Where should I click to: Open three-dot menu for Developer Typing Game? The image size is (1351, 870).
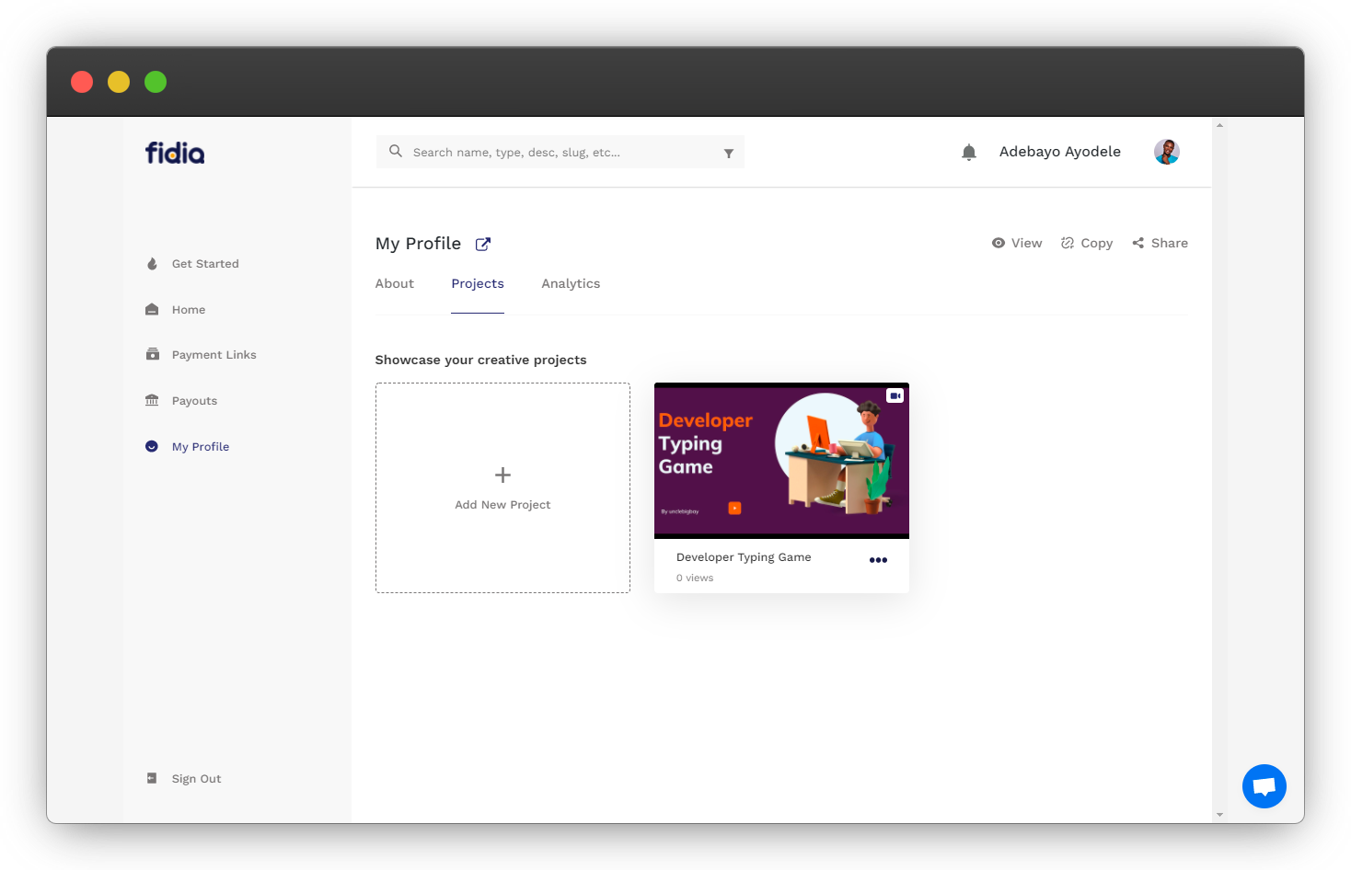coord(879,560)
